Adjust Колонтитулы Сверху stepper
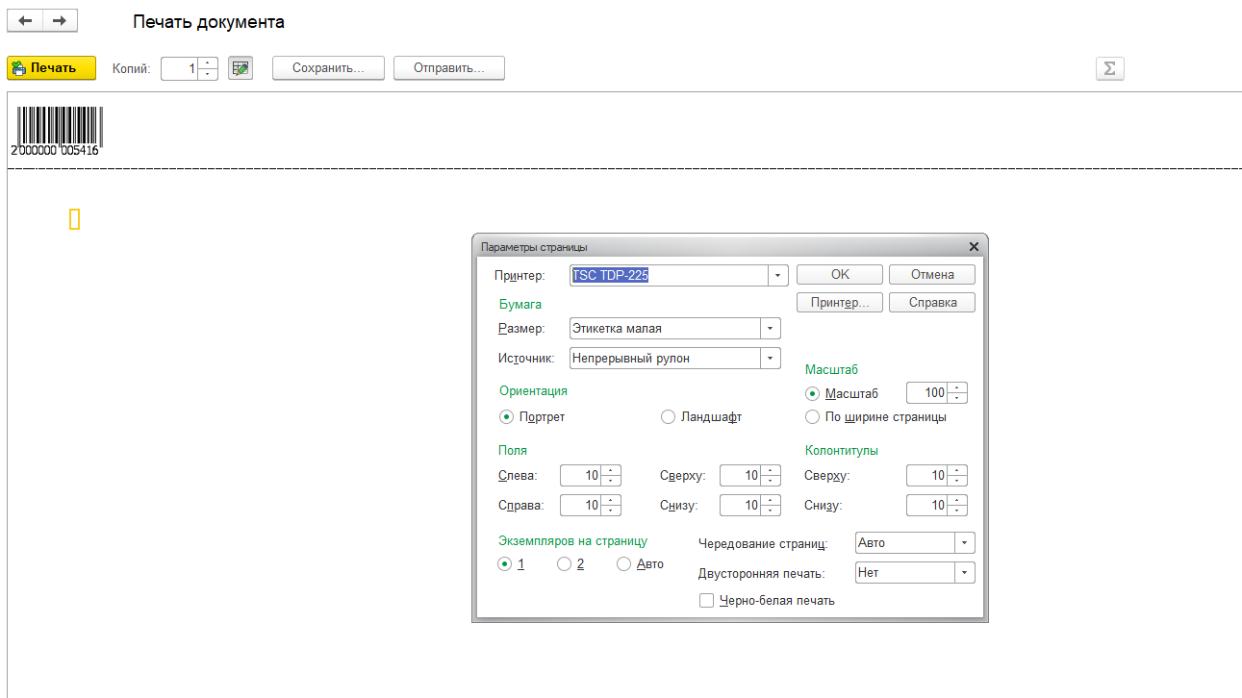The height and width of the screenshot is (698, 1242). pyautogui.click(x=957, y=476)
